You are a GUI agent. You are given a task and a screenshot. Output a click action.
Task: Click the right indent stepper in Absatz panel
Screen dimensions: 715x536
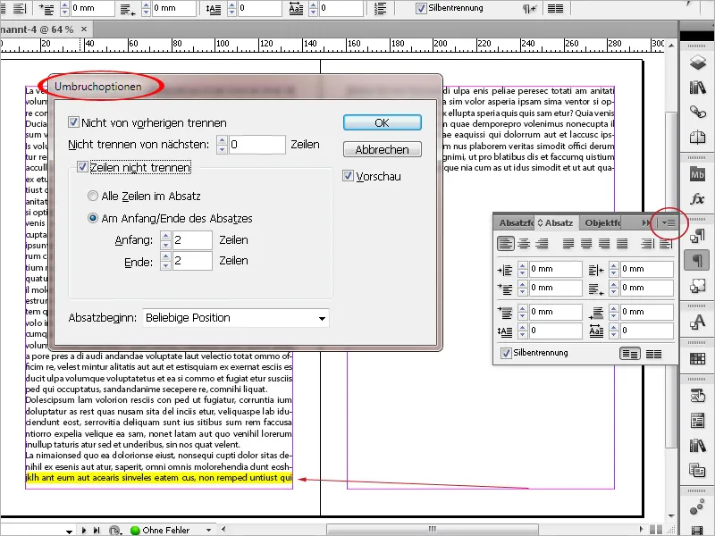[614, 269]
